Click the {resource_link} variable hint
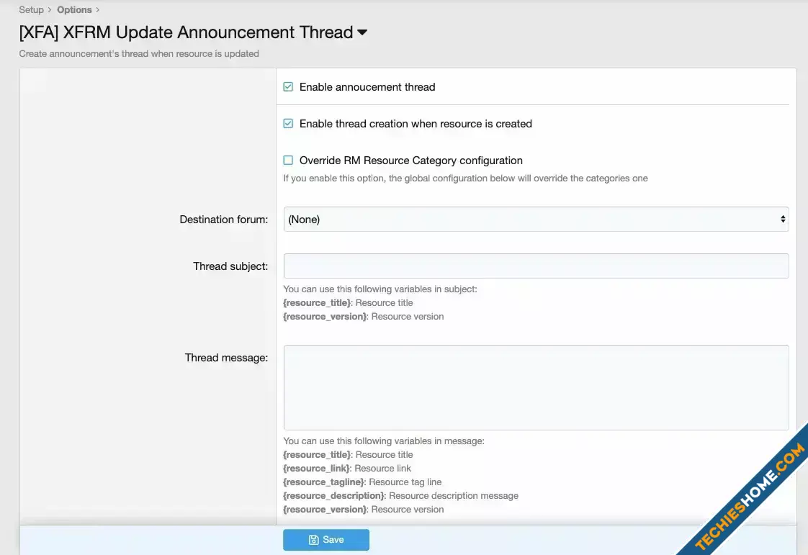This screenshot has height=555, width=808. click(x=317, y=469)
